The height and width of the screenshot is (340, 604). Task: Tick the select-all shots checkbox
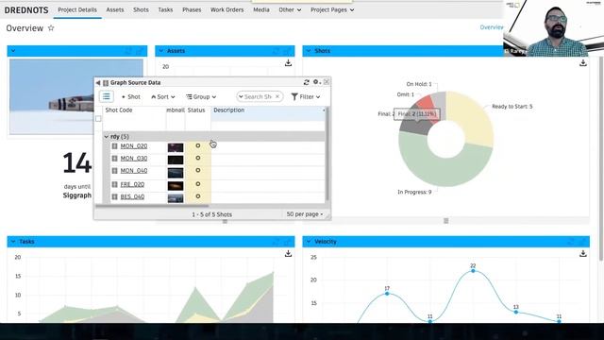click(98, 119)
